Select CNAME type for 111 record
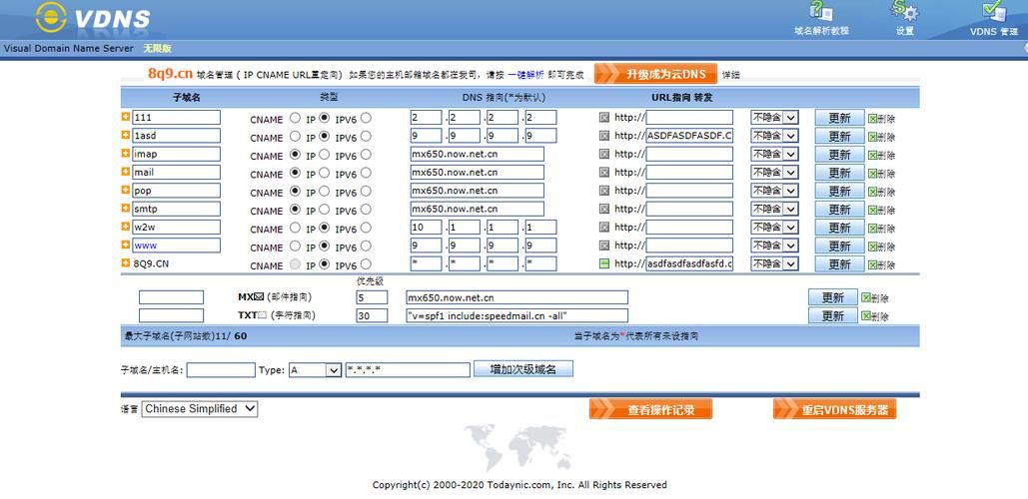1028x499 pixels. [x=295, y=118]
